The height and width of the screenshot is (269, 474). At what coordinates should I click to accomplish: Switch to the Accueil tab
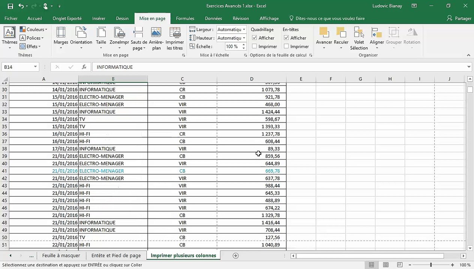click(x=34, y=18)
